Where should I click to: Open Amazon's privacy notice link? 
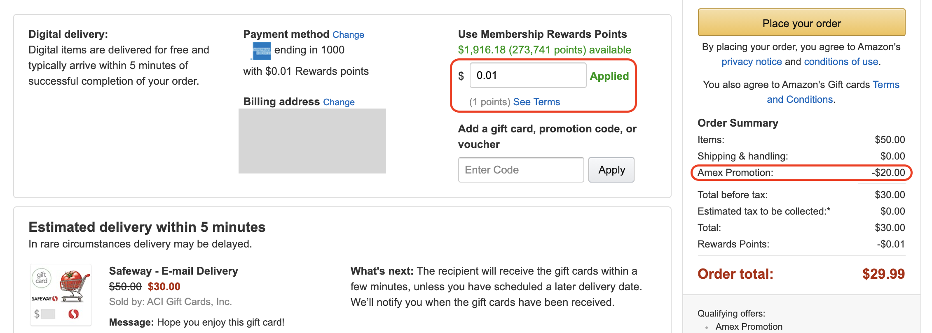point(752,62)
